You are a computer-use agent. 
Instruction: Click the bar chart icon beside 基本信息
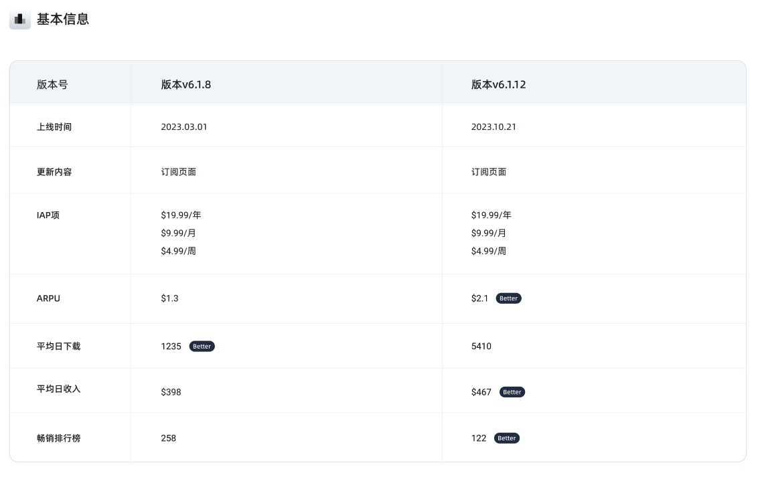coord(20,20)
